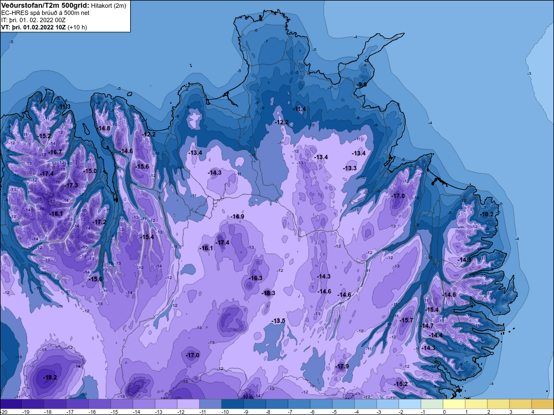This screenshot has height=415, width=554.
Task: Click the -10.2 temperature value
Action: (x=486, y=214)
